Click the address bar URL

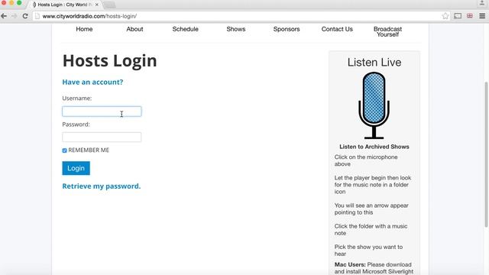89,16
